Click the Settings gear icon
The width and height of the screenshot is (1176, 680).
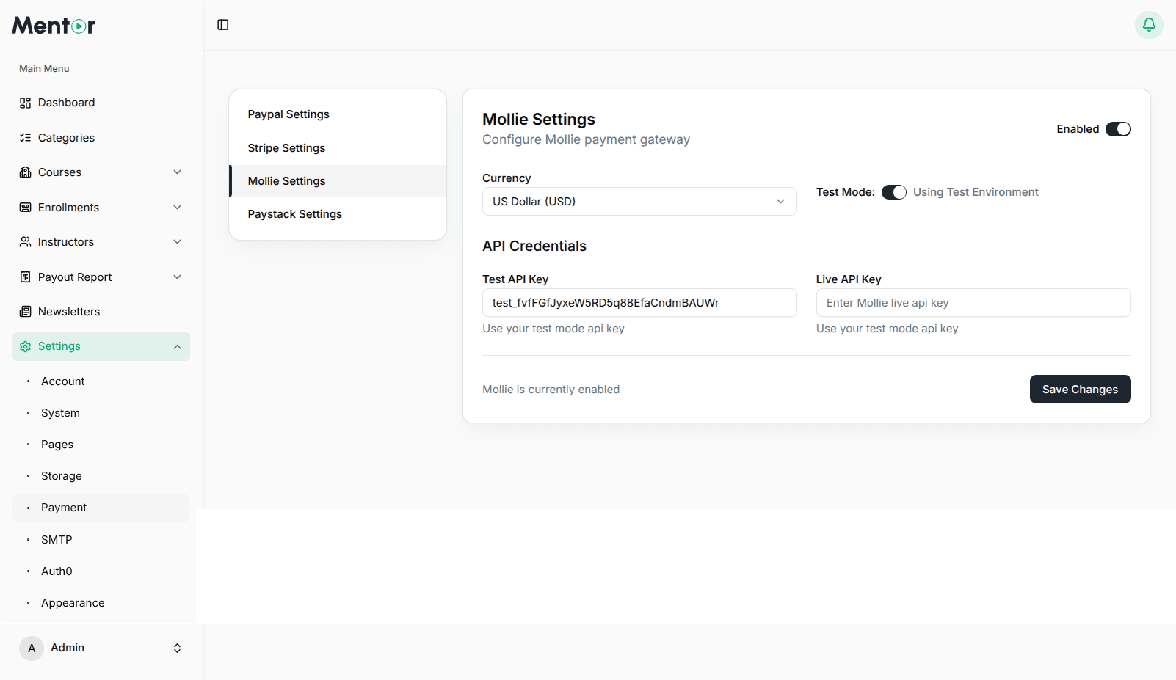coord(24,346)
